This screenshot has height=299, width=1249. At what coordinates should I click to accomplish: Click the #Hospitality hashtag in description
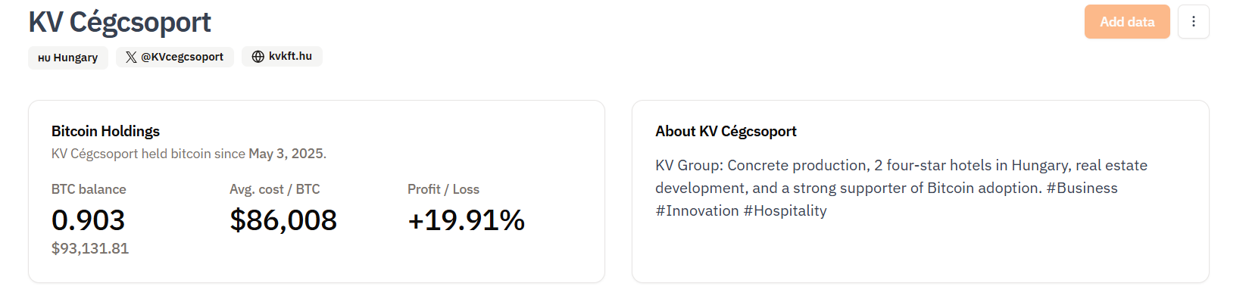[785, 210]
